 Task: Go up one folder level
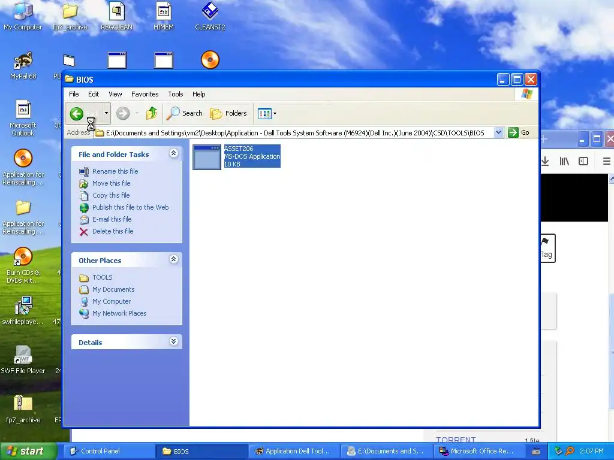click(x=152, y=113)
